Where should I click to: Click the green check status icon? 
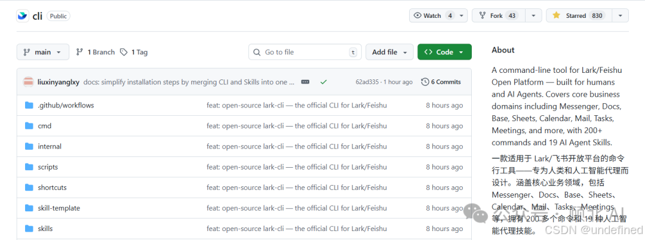point(323,82)
